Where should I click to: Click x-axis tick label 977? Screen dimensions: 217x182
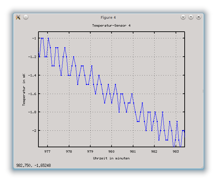click(x=47, y=152)
